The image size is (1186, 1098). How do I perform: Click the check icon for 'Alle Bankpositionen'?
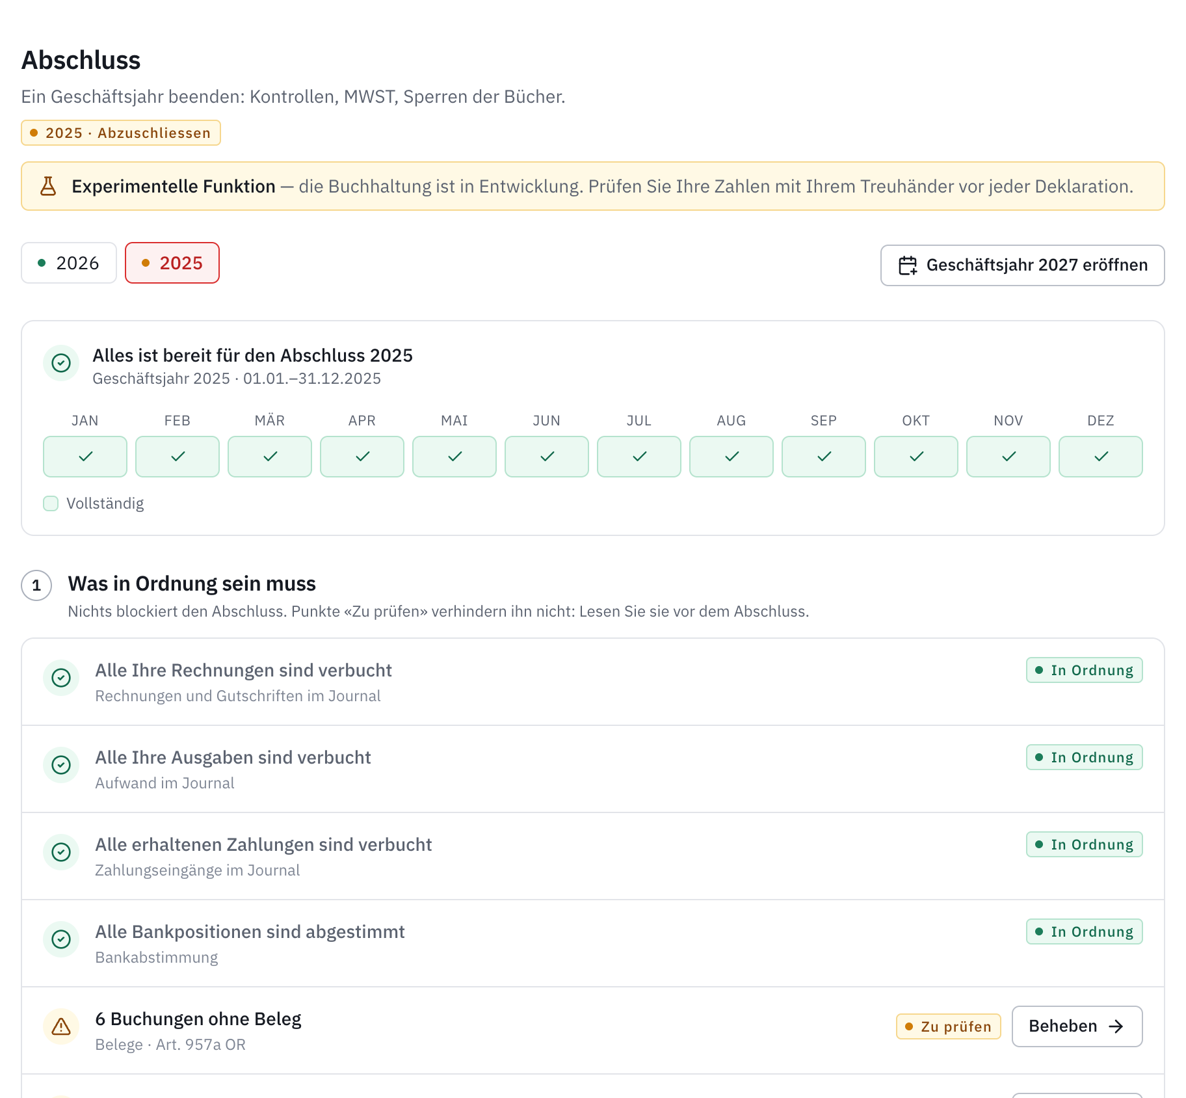point(61,939)
